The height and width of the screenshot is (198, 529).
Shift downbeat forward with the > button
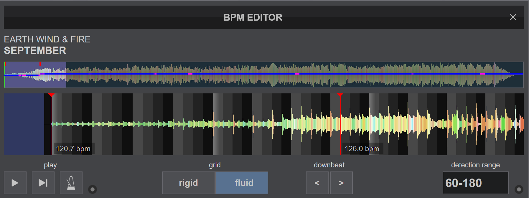341,183
